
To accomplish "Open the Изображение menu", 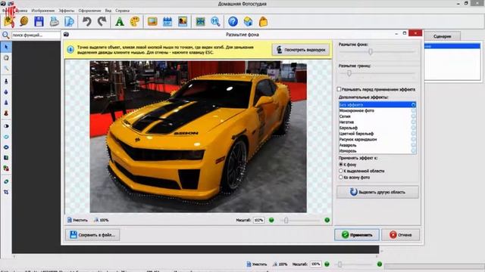I will coord(43,11).
